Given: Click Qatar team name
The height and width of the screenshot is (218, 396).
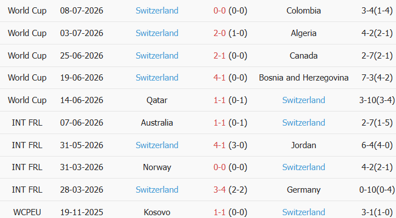Looking at the screenshot, I should pyautogui.click(x=157, y=100).
